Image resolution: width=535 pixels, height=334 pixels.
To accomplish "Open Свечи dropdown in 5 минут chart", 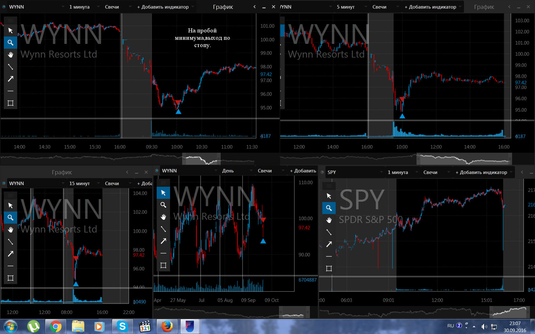I will click(x=385, y=7).
